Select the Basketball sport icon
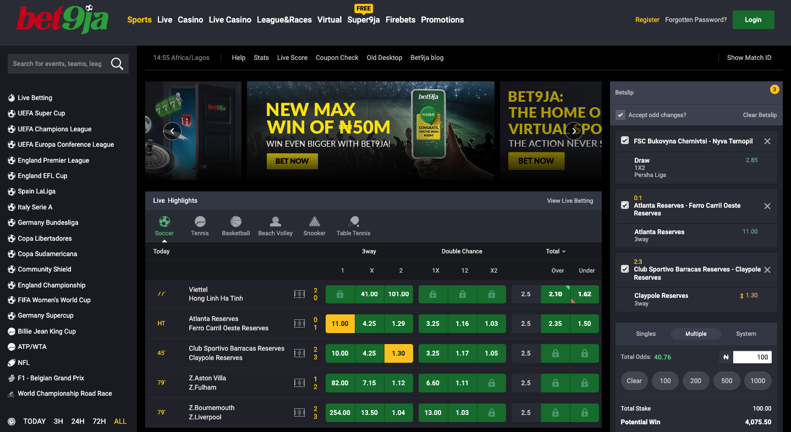Screen dimensions: 791x432 [x=236, y=221]
